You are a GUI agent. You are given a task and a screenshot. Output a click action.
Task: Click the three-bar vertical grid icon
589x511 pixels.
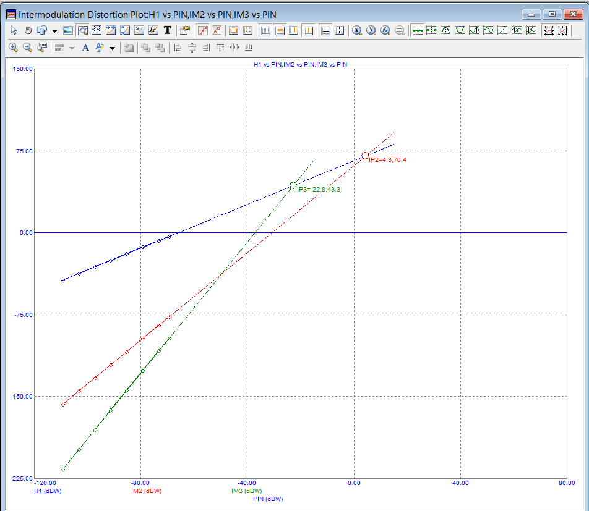[294, 30]
